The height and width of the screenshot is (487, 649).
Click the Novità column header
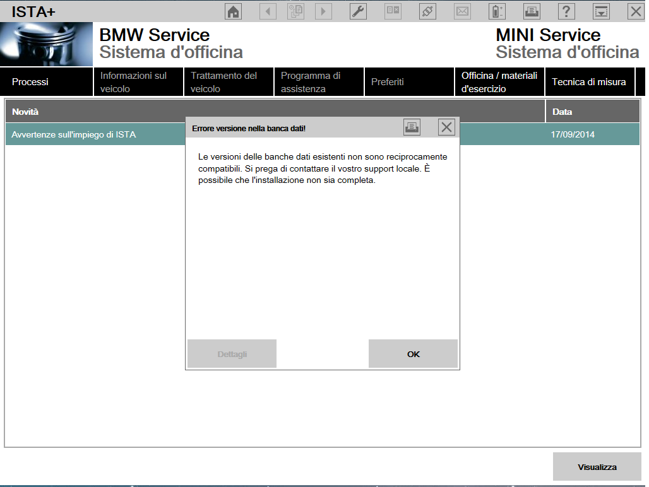click(275, 112)
